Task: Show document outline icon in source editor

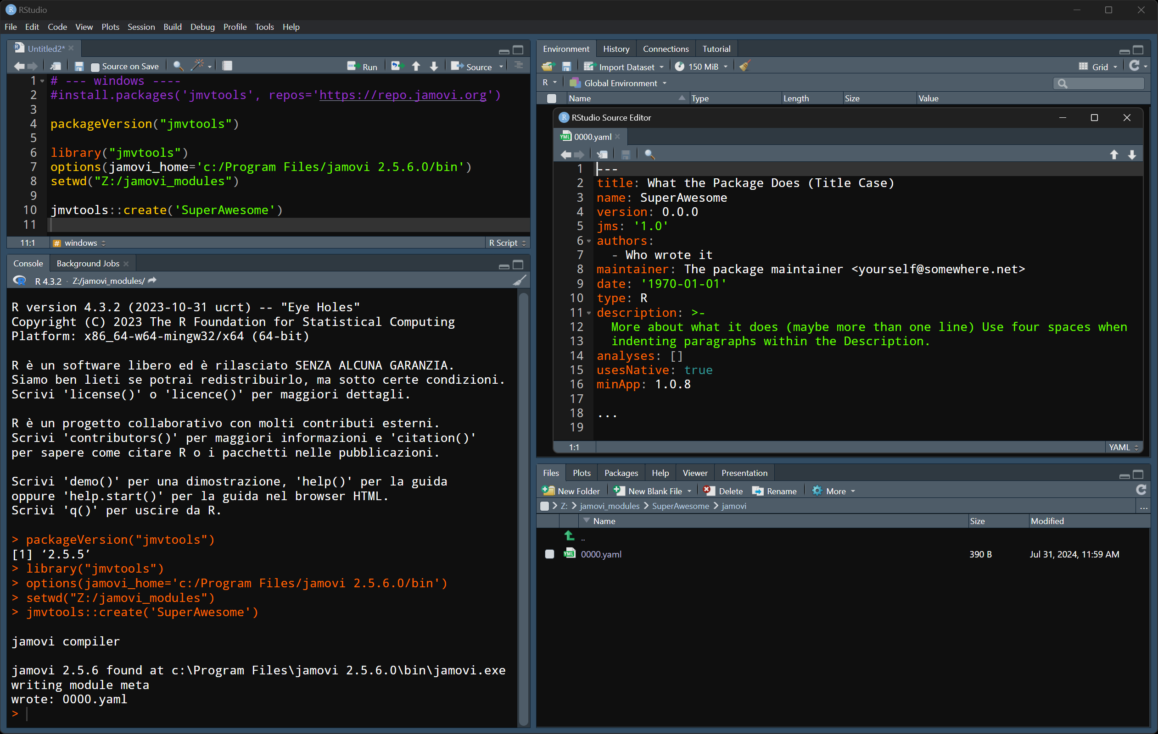Action: point(518,65)
